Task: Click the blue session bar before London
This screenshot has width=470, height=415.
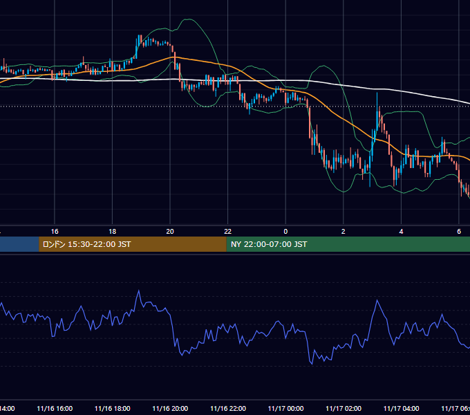Action: coord(19,244)
